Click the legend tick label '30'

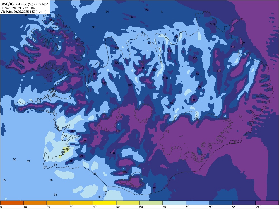[71, 207]
